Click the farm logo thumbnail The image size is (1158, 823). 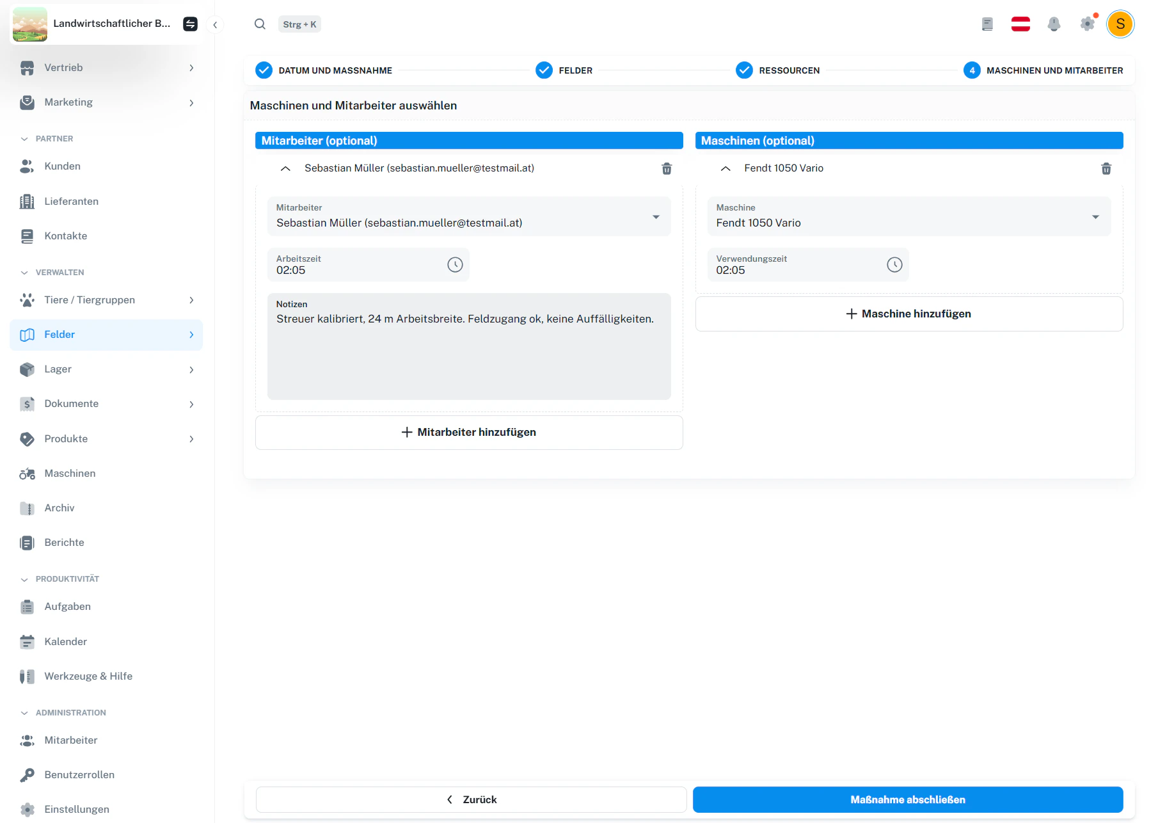pyautogui.click(x=29, y=24)
